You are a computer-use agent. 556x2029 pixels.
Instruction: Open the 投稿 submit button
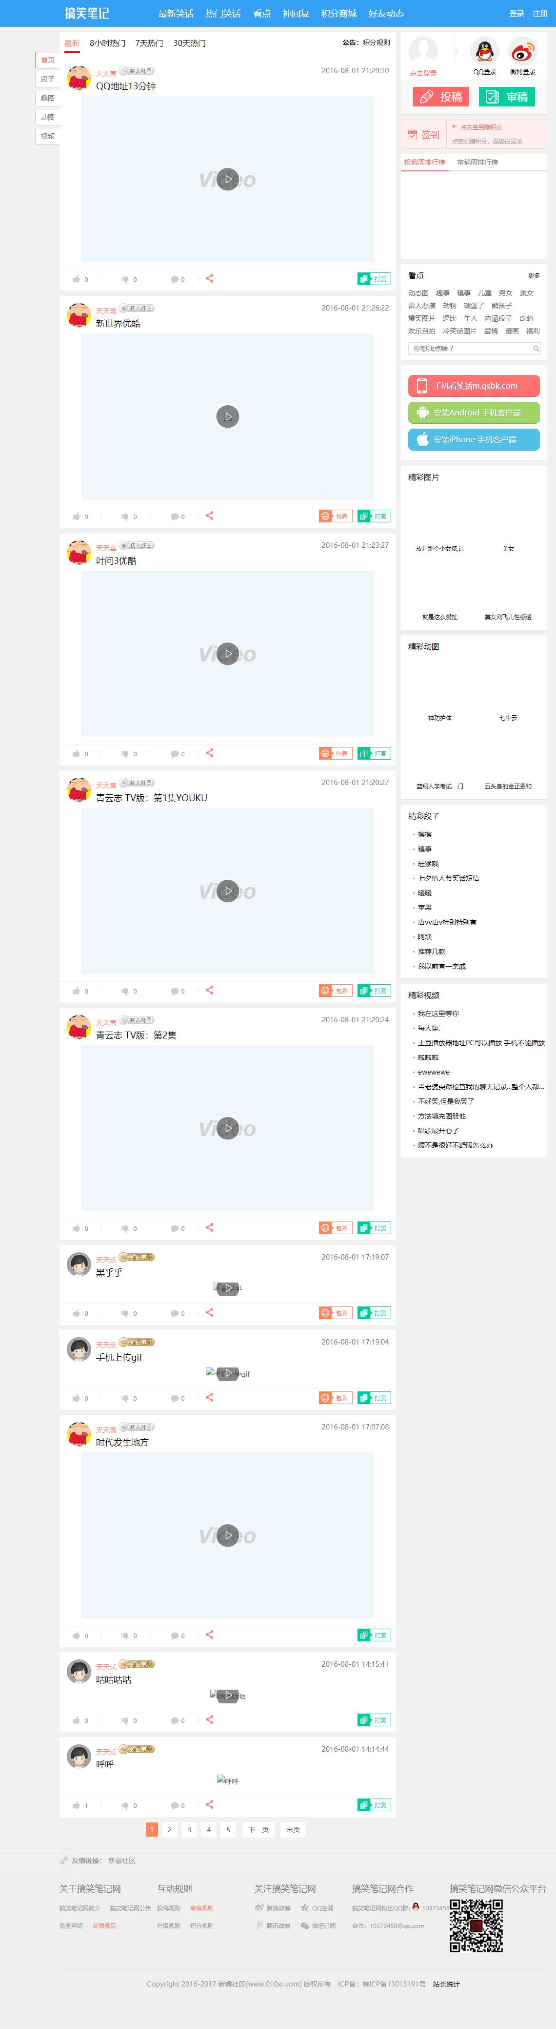(x=440, y=97)
